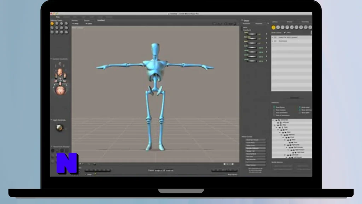This screenshot has height=204, width=362.
Task: Collapse the Universe root hierarchy node
Action: pyautogui.click(x=273, y=120)
